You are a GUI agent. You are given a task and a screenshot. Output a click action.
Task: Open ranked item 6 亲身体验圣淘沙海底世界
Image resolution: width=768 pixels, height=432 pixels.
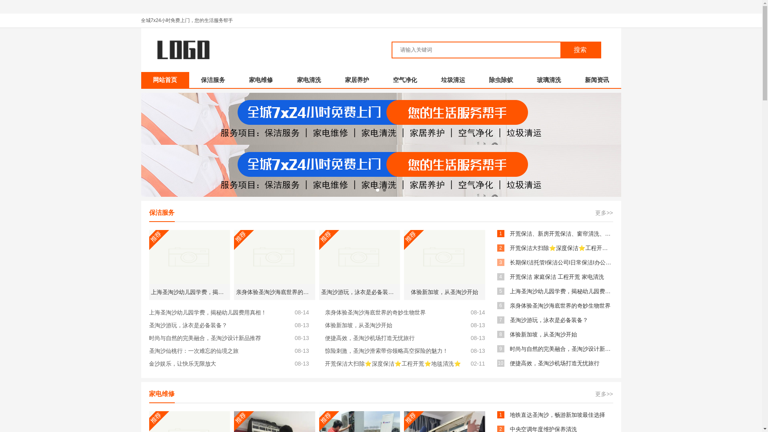point(560,306)
